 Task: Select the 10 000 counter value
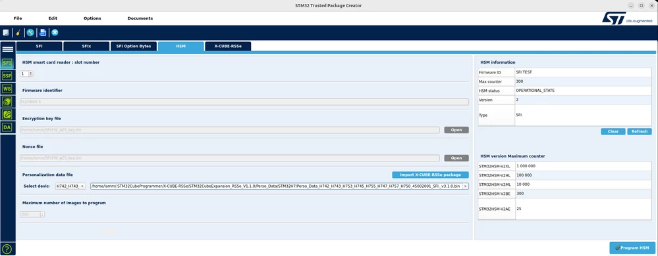[x=523, y=184]
